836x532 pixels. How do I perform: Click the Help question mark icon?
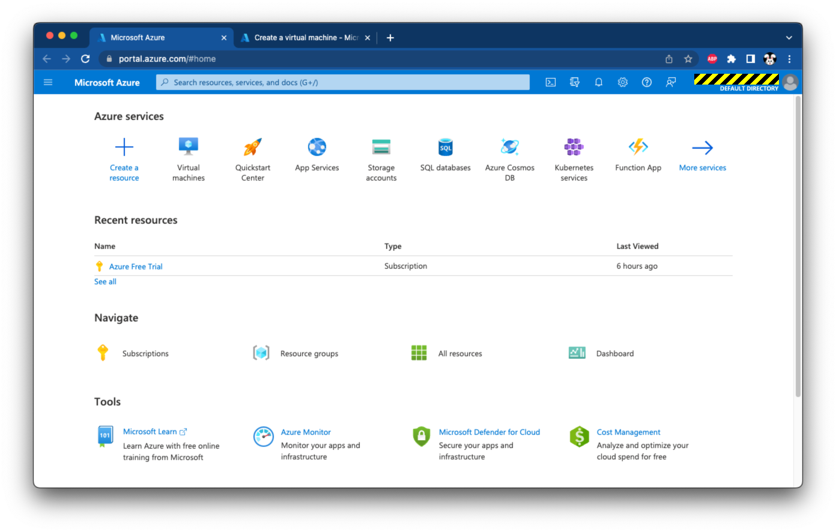pos(647,83)
